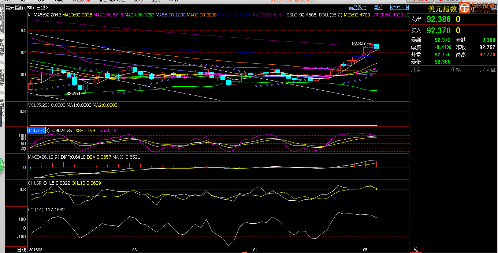Click the MA5:92.2042 indicator value
This screenshot has height=253, width=498.
(47, 15)
